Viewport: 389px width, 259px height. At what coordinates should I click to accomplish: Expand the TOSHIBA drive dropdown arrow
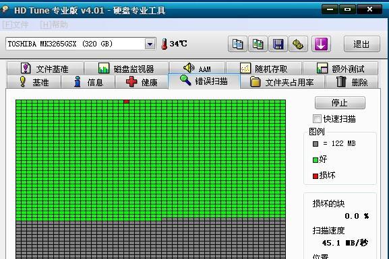point(150,44)
